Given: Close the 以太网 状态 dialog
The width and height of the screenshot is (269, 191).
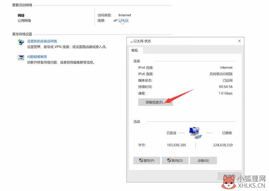Looking at the screenshot, I should coord(239,41).
